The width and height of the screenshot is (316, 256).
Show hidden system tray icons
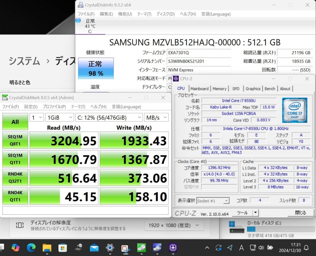[x=207, y=248]
